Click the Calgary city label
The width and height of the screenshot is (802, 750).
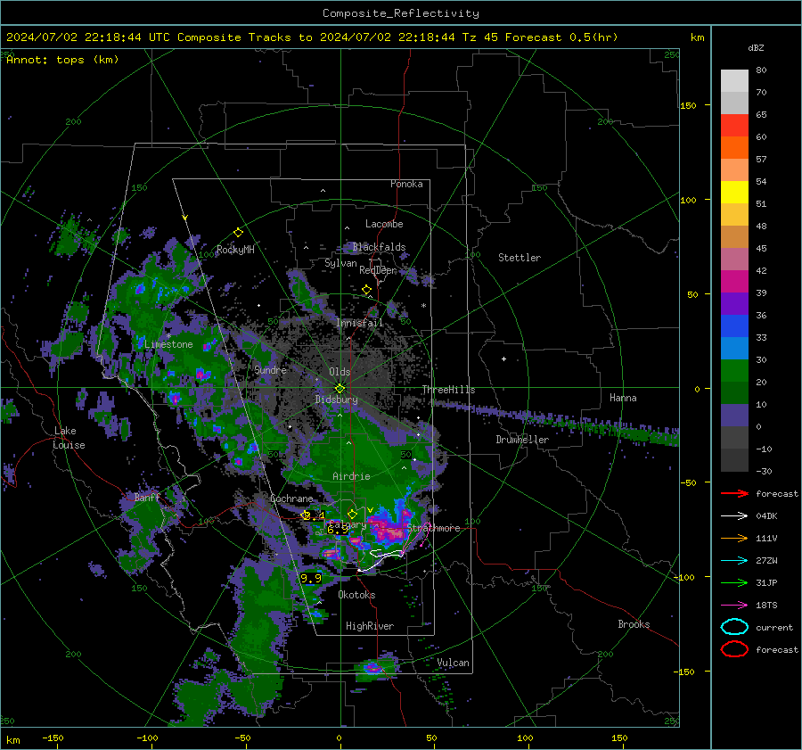click(x=347, y=524)
